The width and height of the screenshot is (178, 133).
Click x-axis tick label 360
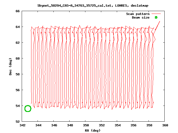[x=165, y=125]
